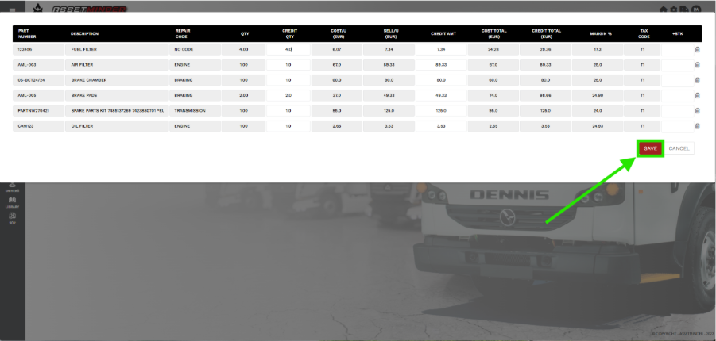Click the 74.0 Cost Total cell

tap(493, 95)
